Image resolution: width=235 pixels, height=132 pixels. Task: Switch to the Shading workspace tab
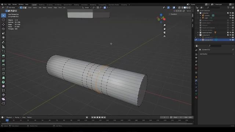76,5
